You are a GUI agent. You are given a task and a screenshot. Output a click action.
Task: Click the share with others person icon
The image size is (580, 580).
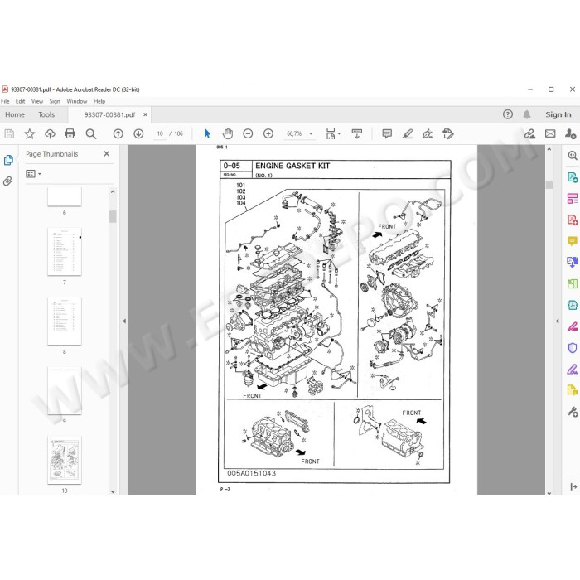point(570,133)
